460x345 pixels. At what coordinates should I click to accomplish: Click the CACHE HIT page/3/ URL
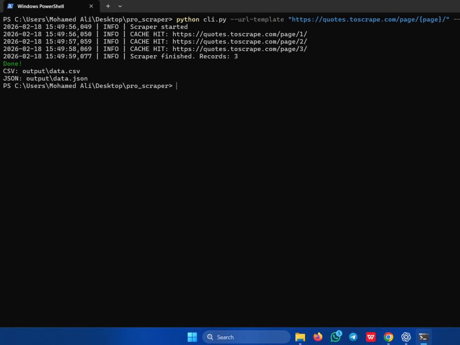click(x=240, y=49)
